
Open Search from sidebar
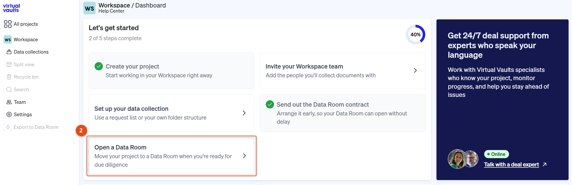coord(21,89)
